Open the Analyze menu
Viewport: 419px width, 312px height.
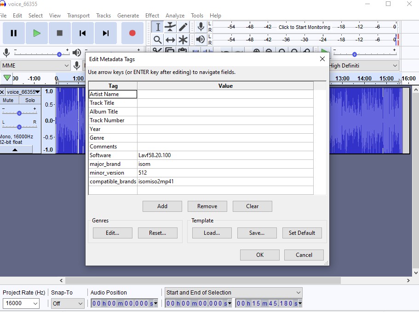coord(175,15)
